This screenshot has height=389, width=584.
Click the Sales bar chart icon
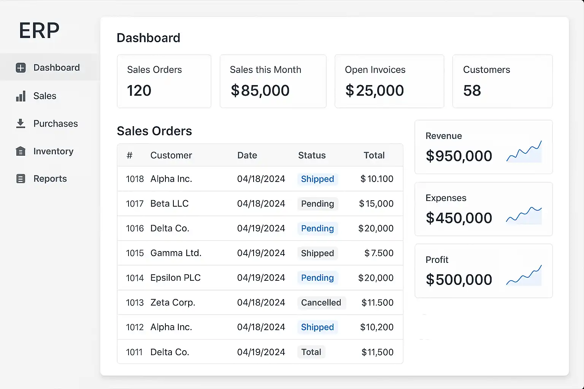(21, 96)
